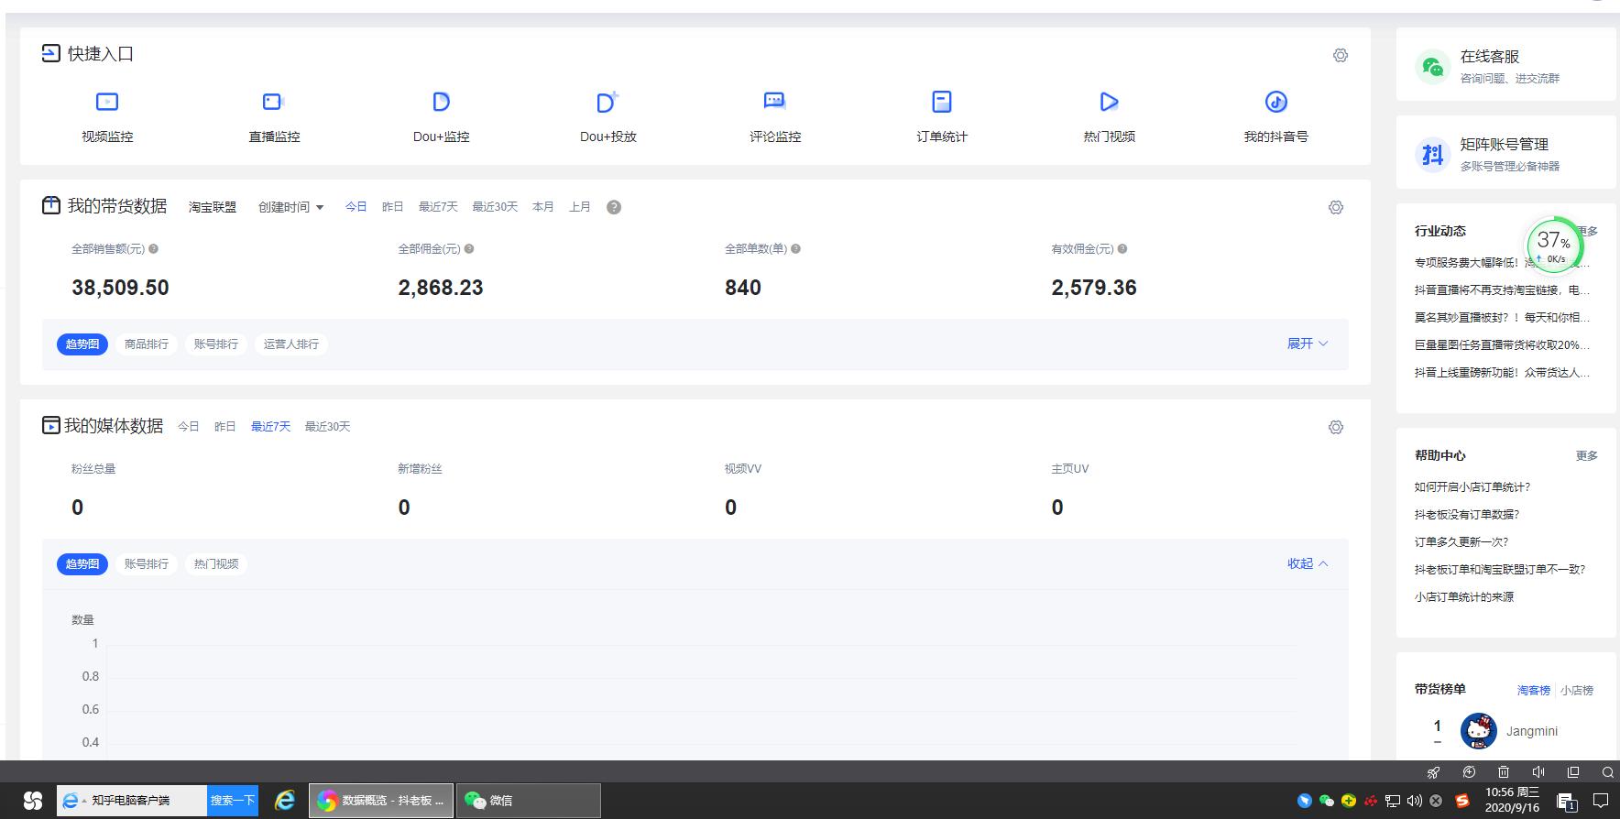1620x819 pixels.
Task: Switch ranking to 小店榜
Action: [x=1576, y=691]
